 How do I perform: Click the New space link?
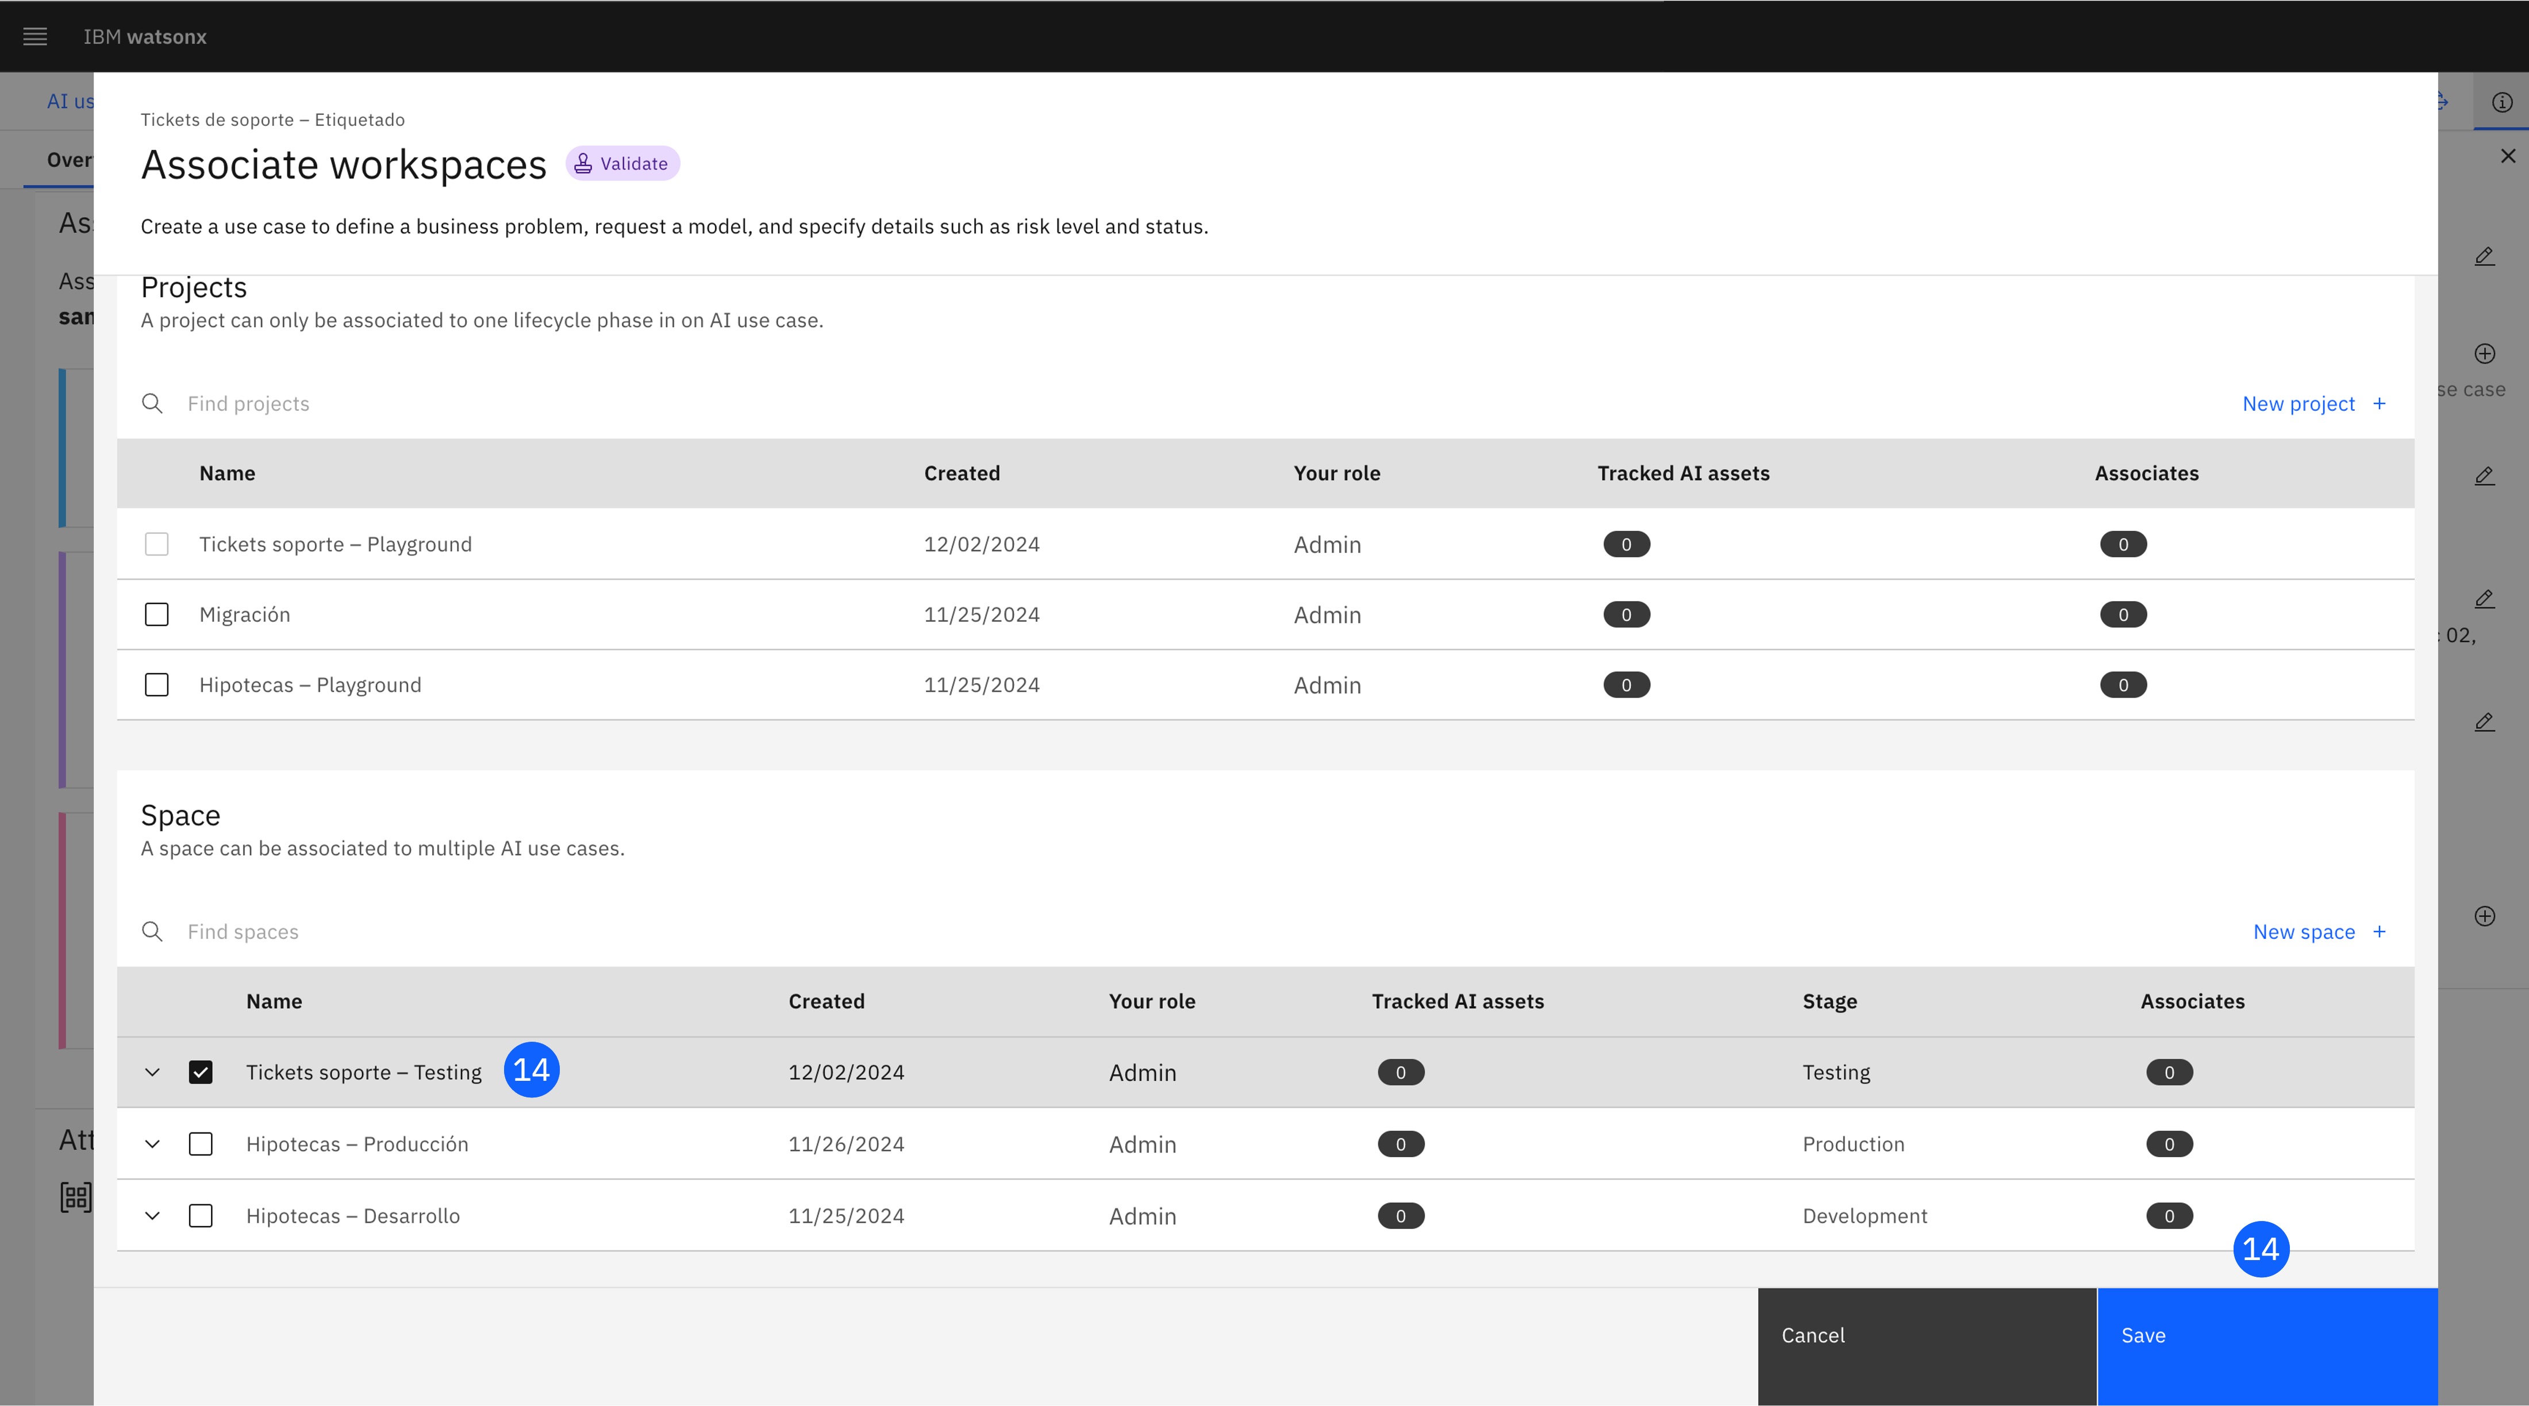2303,931
